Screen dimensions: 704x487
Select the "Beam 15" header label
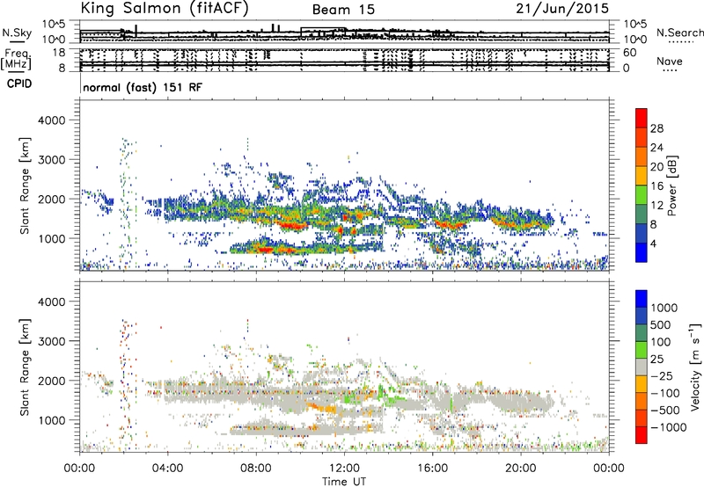(x=343, y=10)
